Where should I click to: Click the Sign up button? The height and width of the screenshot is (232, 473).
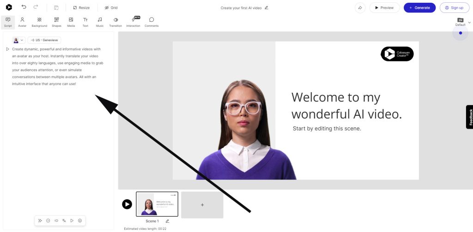tap(454, 7)
